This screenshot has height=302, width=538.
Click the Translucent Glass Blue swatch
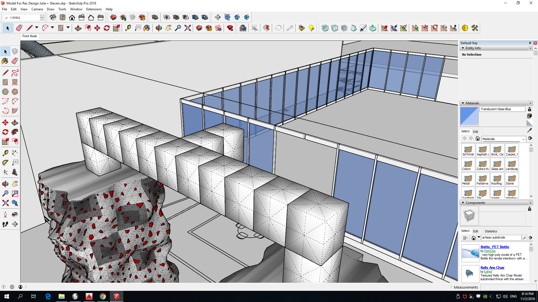[x=469, y=116]
